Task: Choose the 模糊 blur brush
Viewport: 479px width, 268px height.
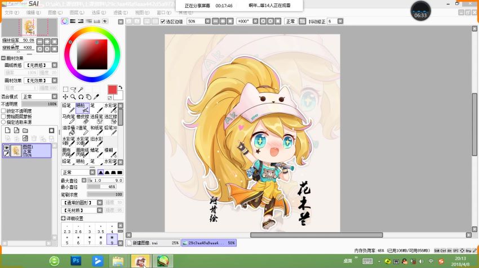Action: point(110,153)
